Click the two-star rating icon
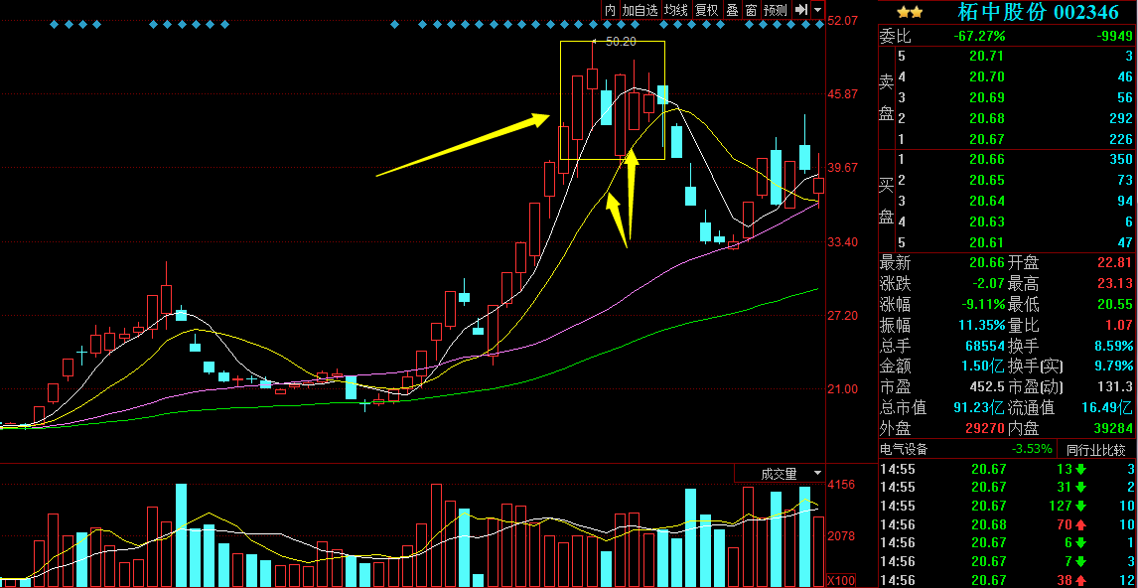Image resolution: width=1138 pixels, height=588 pixels. coord(910,12)
